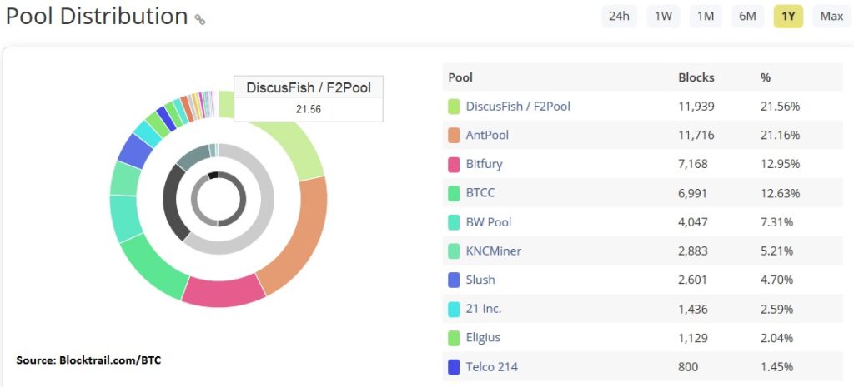Open the DiscusFish / F2Pool pool link
Image resolution: width=854 pixels, height=392 pixels.
pos(518,106)
